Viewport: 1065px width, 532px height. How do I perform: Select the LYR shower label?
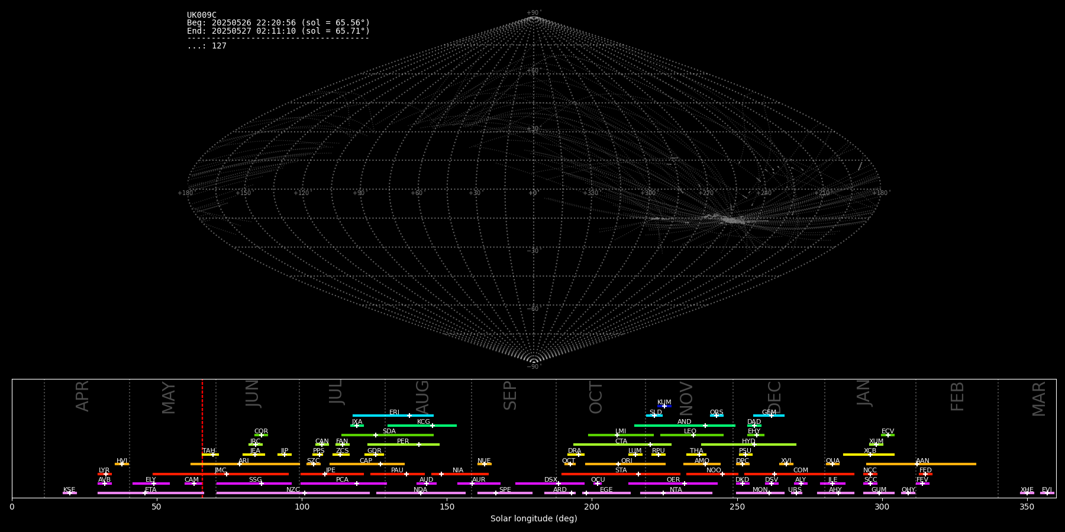pyautogui.click(x=104, y=471)
